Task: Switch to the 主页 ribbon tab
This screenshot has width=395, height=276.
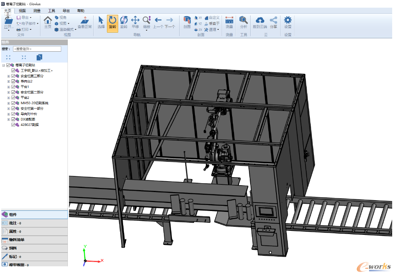Action: click(8, 11)
